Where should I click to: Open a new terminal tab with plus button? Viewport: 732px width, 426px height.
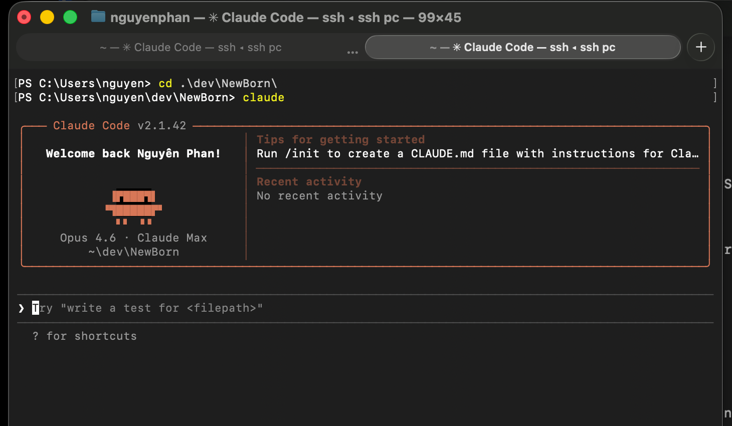coord(700,47)
